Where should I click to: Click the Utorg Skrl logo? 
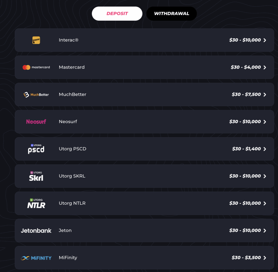(36, 176)
